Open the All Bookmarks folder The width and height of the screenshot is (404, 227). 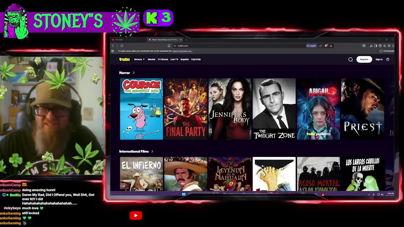(x=387, y=51)
